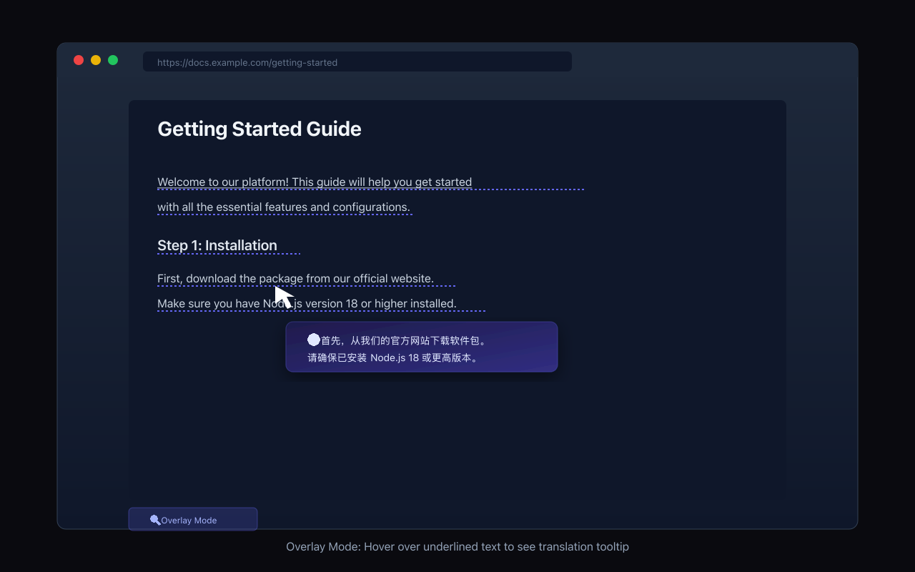Click the yellow minimize traffic light
Screen dimensions: 915x572
click(95, 60)
